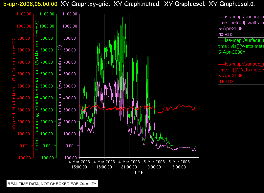Click the Net Radiation axis label
The height and width of the screenshot is (193, 264).
[60, 85]
